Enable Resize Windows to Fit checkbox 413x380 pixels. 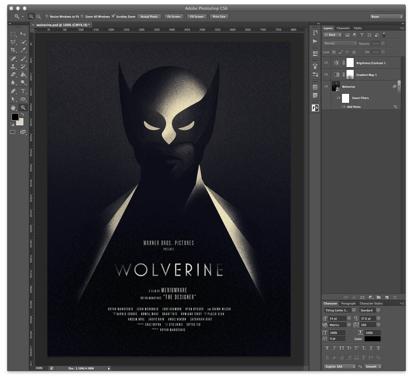click(x=47, y=16)
